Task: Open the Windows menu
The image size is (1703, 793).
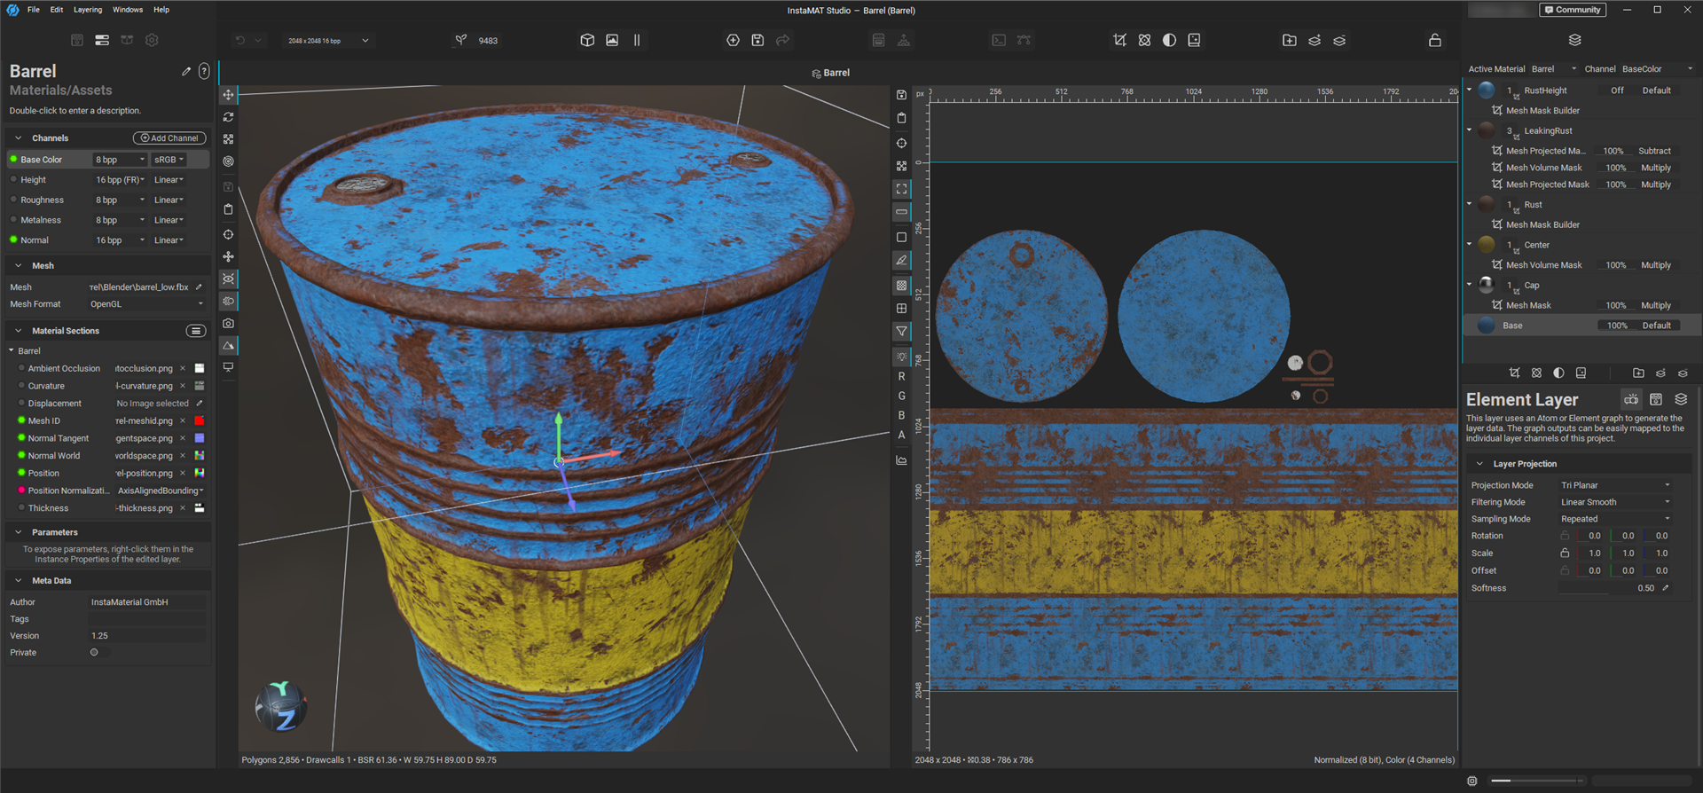Action: coord(128,10)
